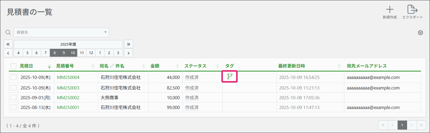Open the 得意先 dropdown
This screenshot has height=133, width=430.
61,32
